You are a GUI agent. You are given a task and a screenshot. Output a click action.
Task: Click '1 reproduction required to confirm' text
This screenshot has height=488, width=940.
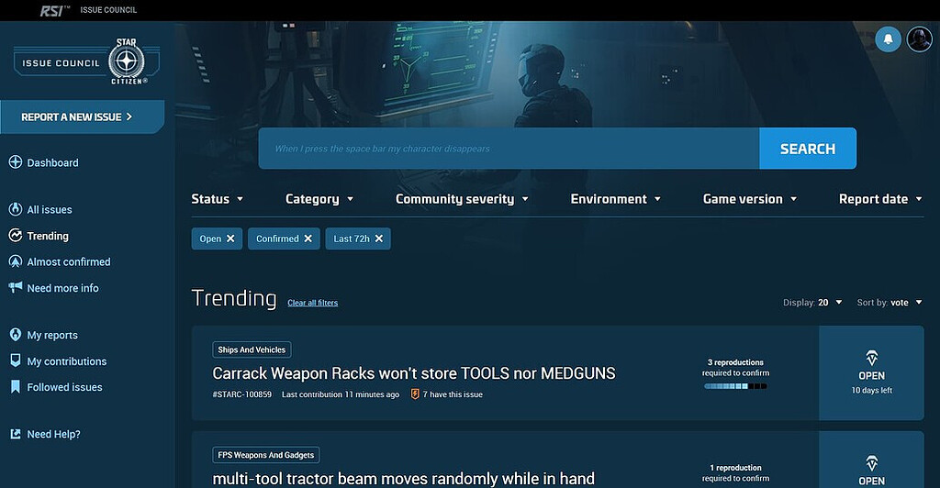(x=735, y=473)
